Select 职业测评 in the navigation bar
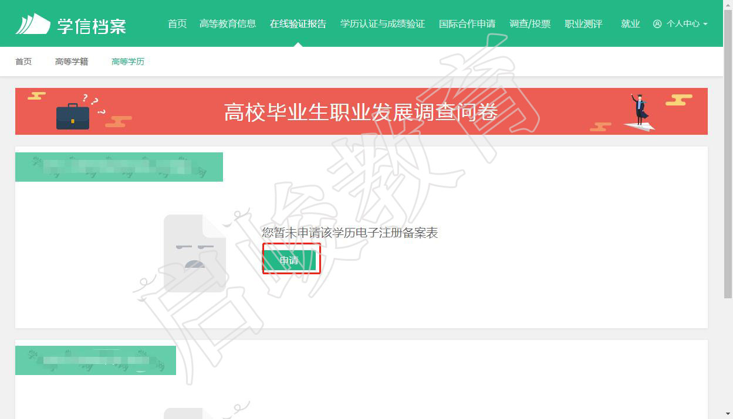Screen dimensions: 733x419 583,24
